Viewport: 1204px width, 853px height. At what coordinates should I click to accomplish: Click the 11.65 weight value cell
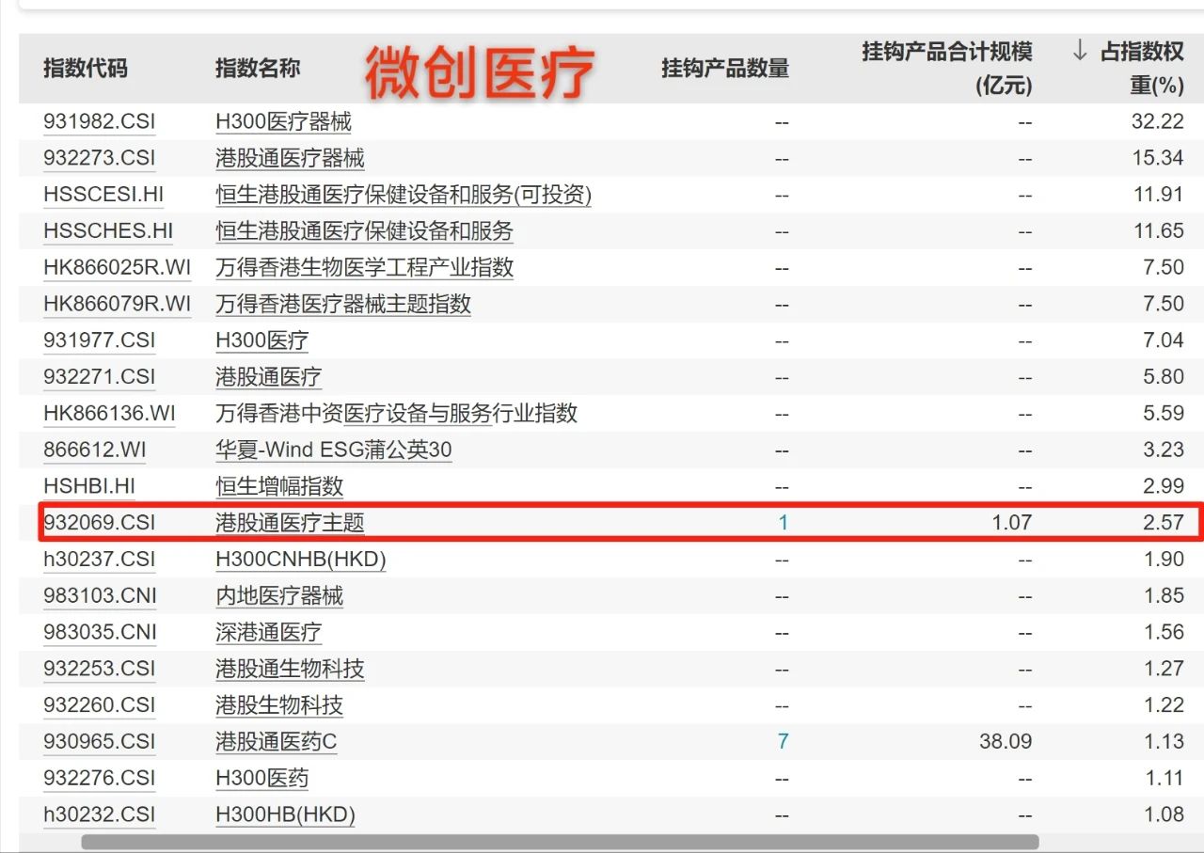point(1158,230)
